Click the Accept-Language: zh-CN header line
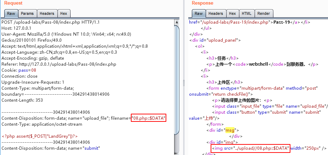Viewport: 328px width, 155px height. click(59, 52)
